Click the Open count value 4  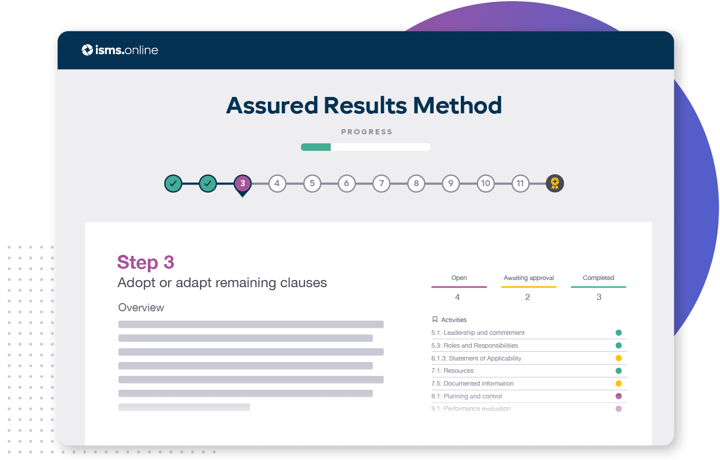pos(457,297)
